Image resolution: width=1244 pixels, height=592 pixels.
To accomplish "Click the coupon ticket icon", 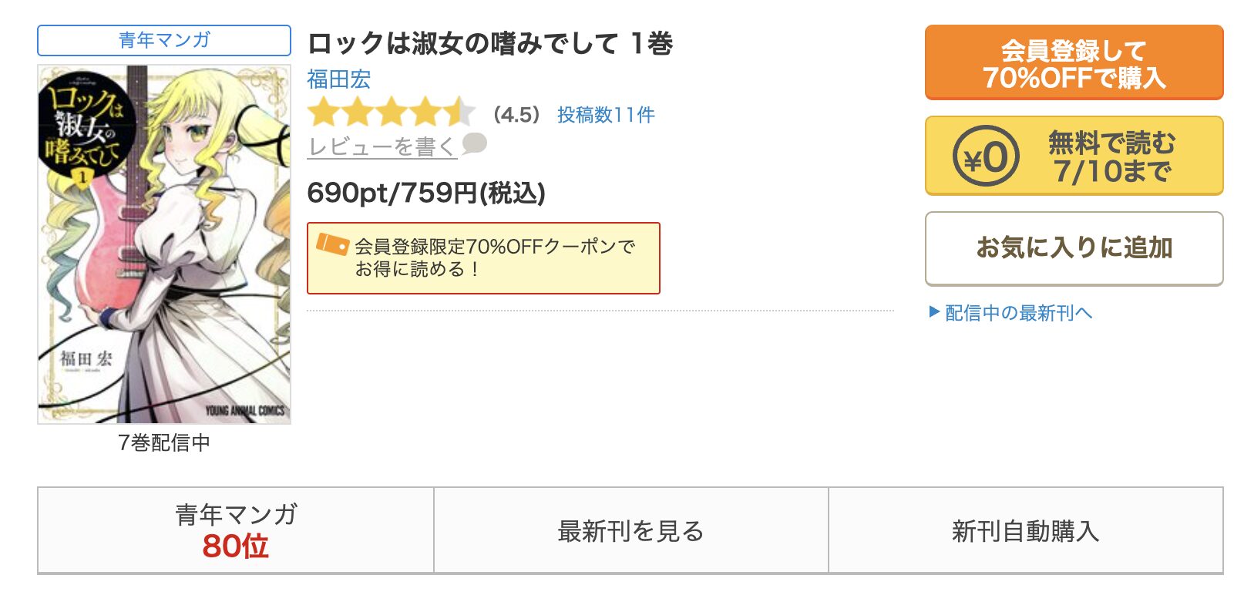I will pyautogui.click(x=333, y=244).
